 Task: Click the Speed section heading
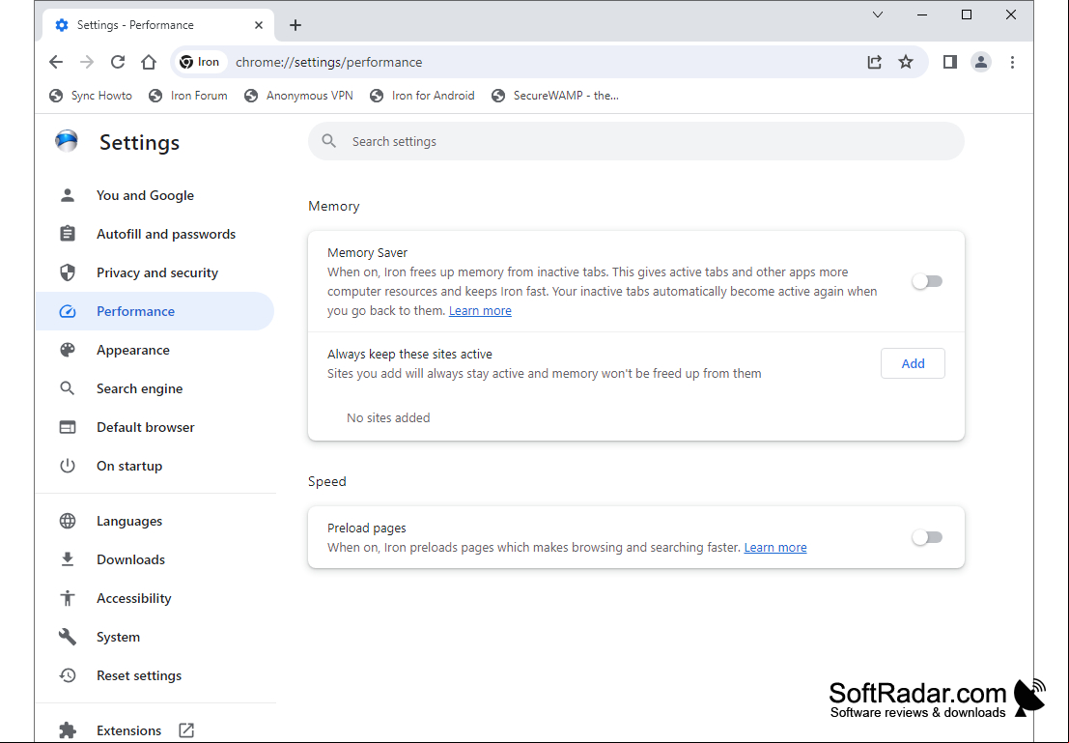(327, 482)
